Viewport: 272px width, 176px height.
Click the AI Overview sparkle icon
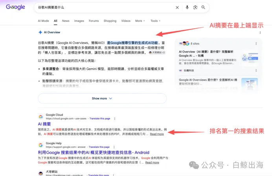coord(40,32)
